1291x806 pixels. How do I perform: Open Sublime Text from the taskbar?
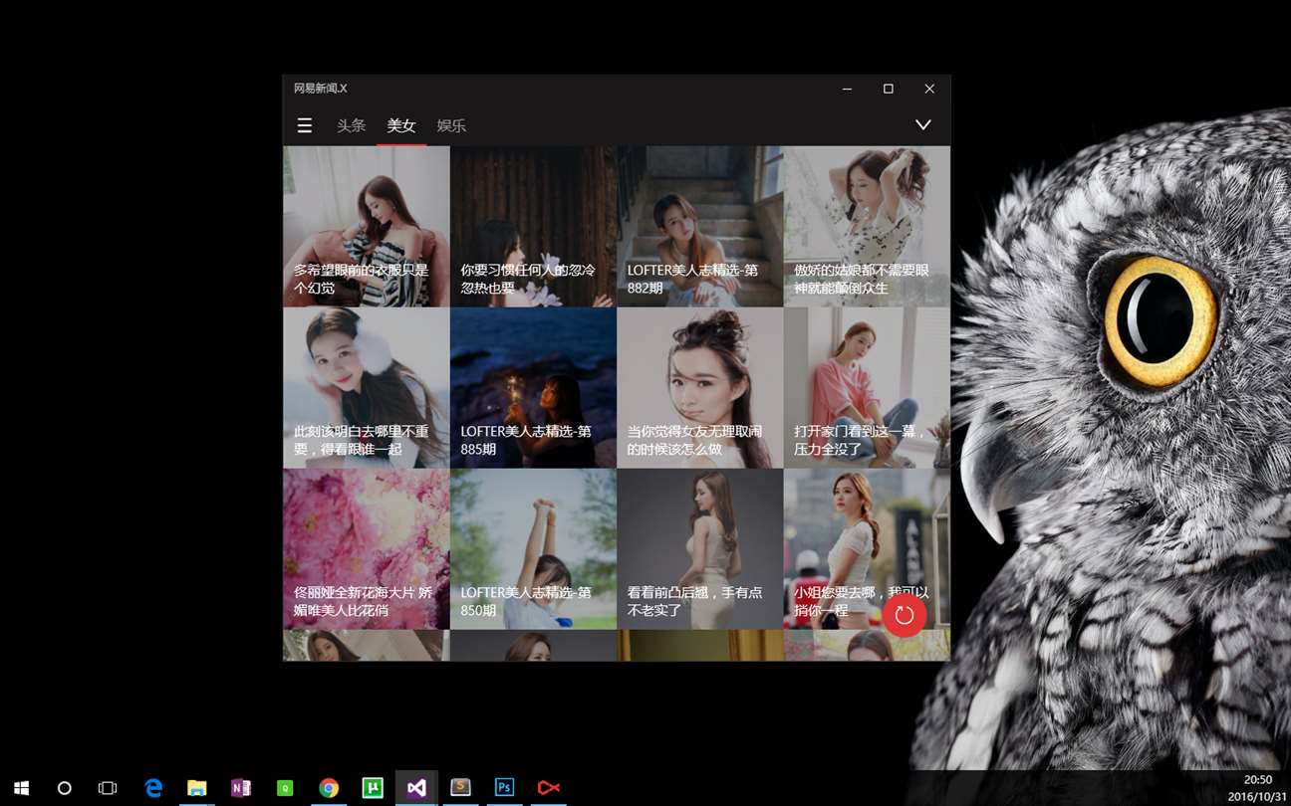tap(460, 788)
